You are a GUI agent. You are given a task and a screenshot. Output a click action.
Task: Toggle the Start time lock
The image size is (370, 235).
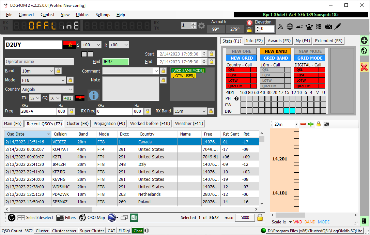tap(212, 54)
